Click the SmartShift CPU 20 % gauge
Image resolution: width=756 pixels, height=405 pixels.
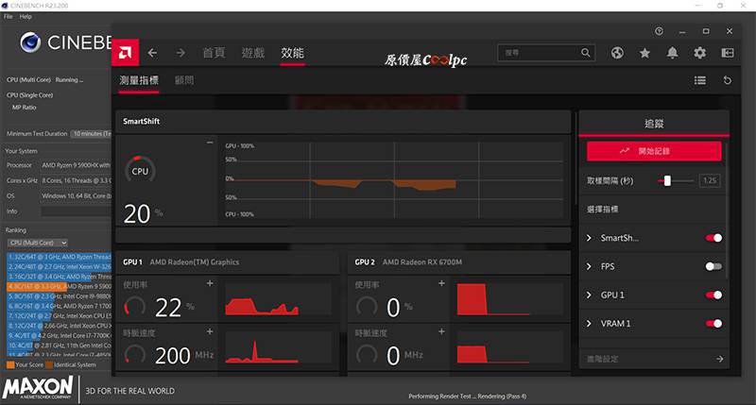(x=140, y=171)
